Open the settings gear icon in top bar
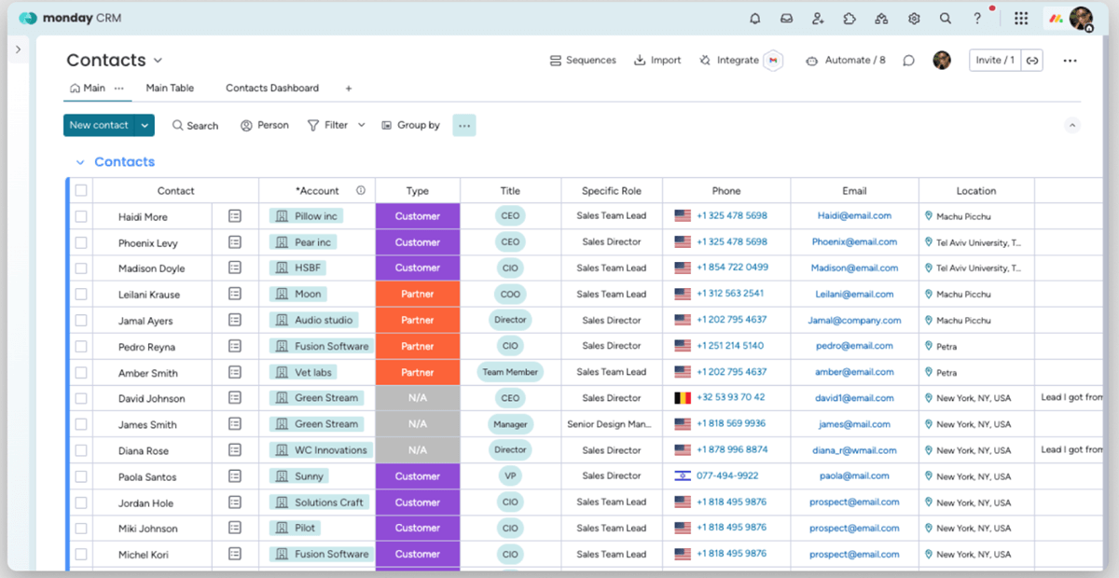Screen dimensions: 1119x578 point(914,19)
